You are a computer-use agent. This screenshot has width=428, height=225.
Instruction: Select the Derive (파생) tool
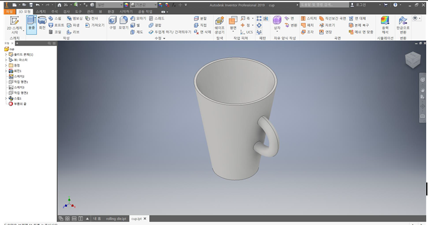[x=73, y=25]
